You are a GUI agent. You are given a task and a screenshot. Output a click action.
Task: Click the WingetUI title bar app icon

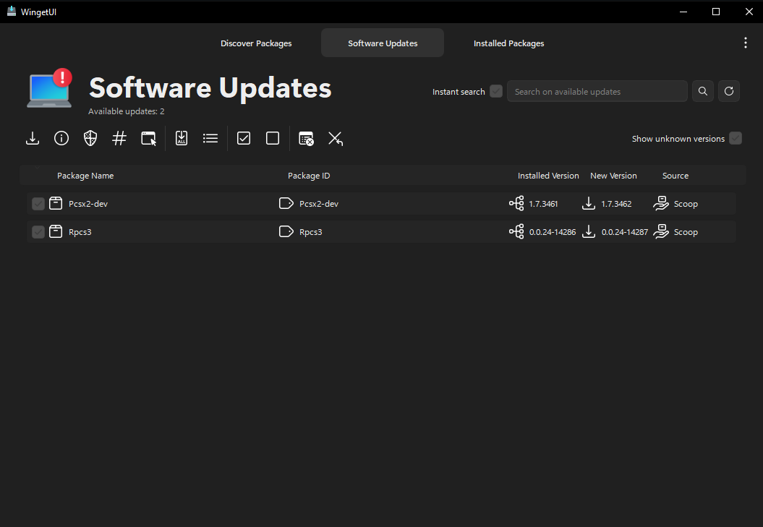pyautogui.click(x=12, y=11)
